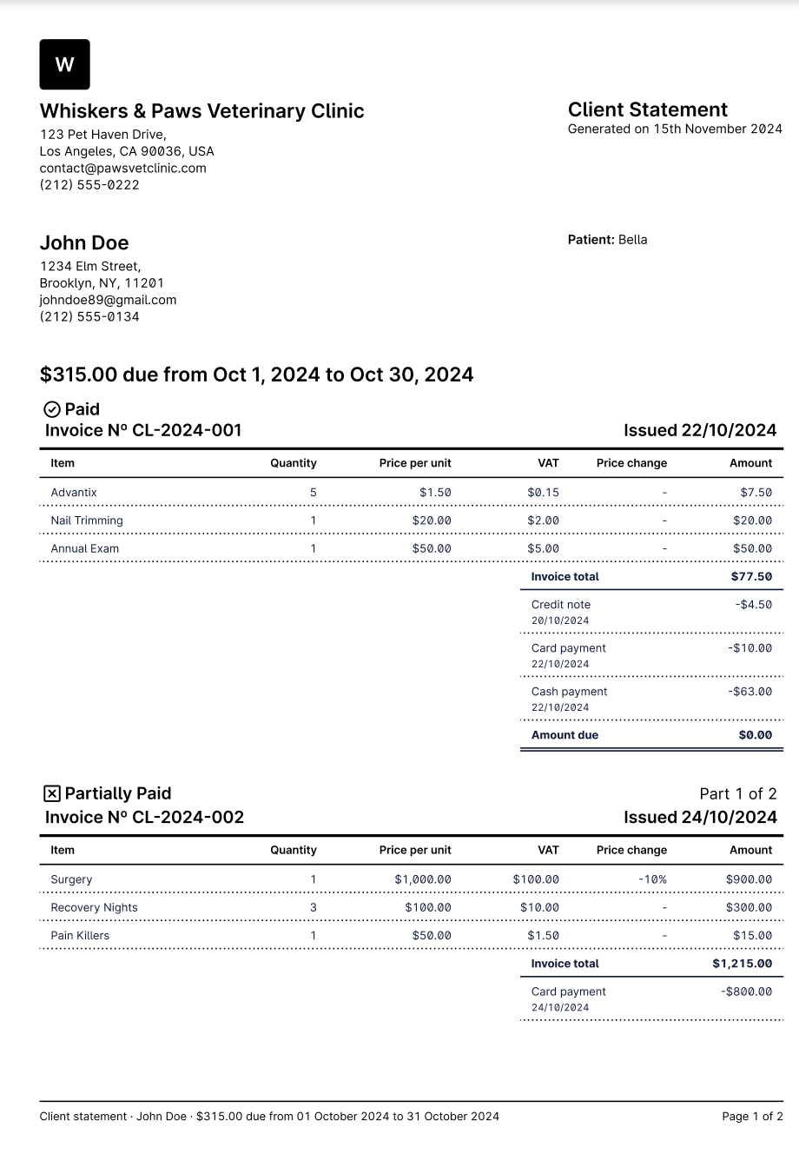Select the Invoice Nº CL-2024-002 heading

[x=144, y=817]
